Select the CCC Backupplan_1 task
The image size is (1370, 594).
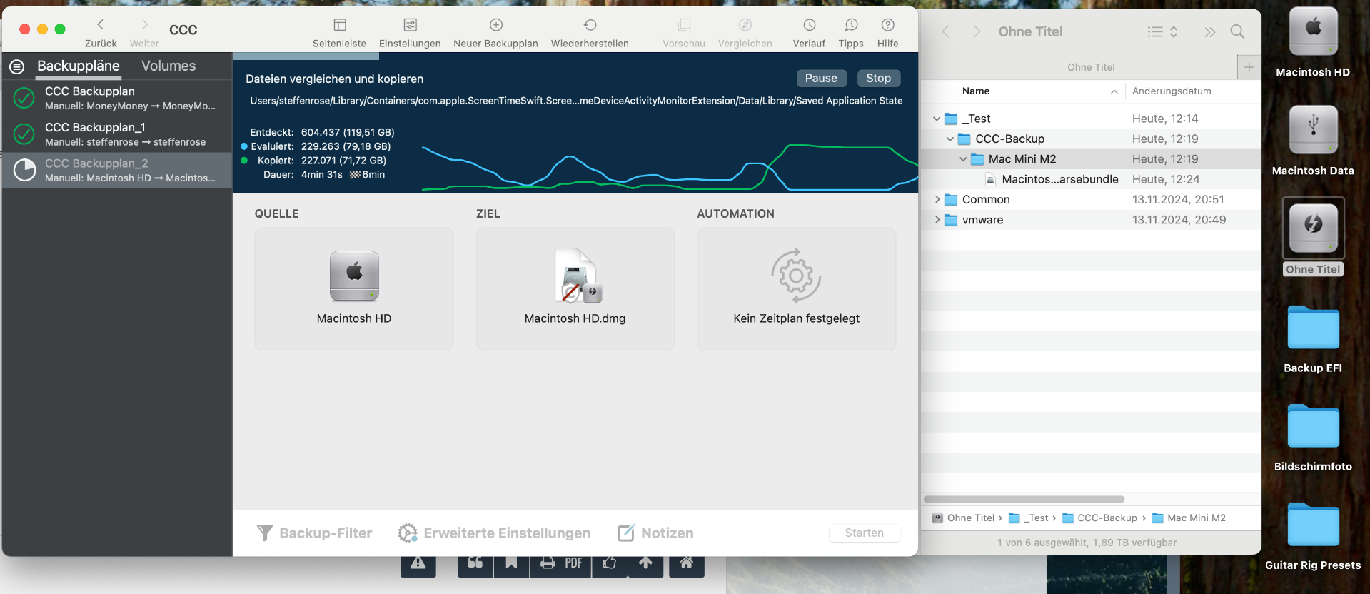coord(117,134)
